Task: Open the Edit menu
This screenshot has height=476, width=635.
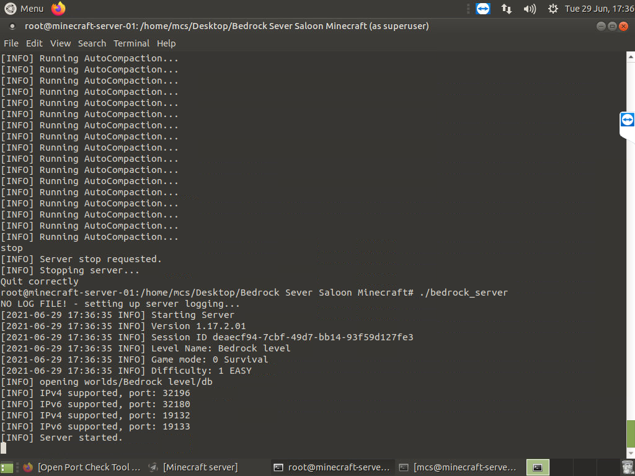Action: (x=35, y=43)
